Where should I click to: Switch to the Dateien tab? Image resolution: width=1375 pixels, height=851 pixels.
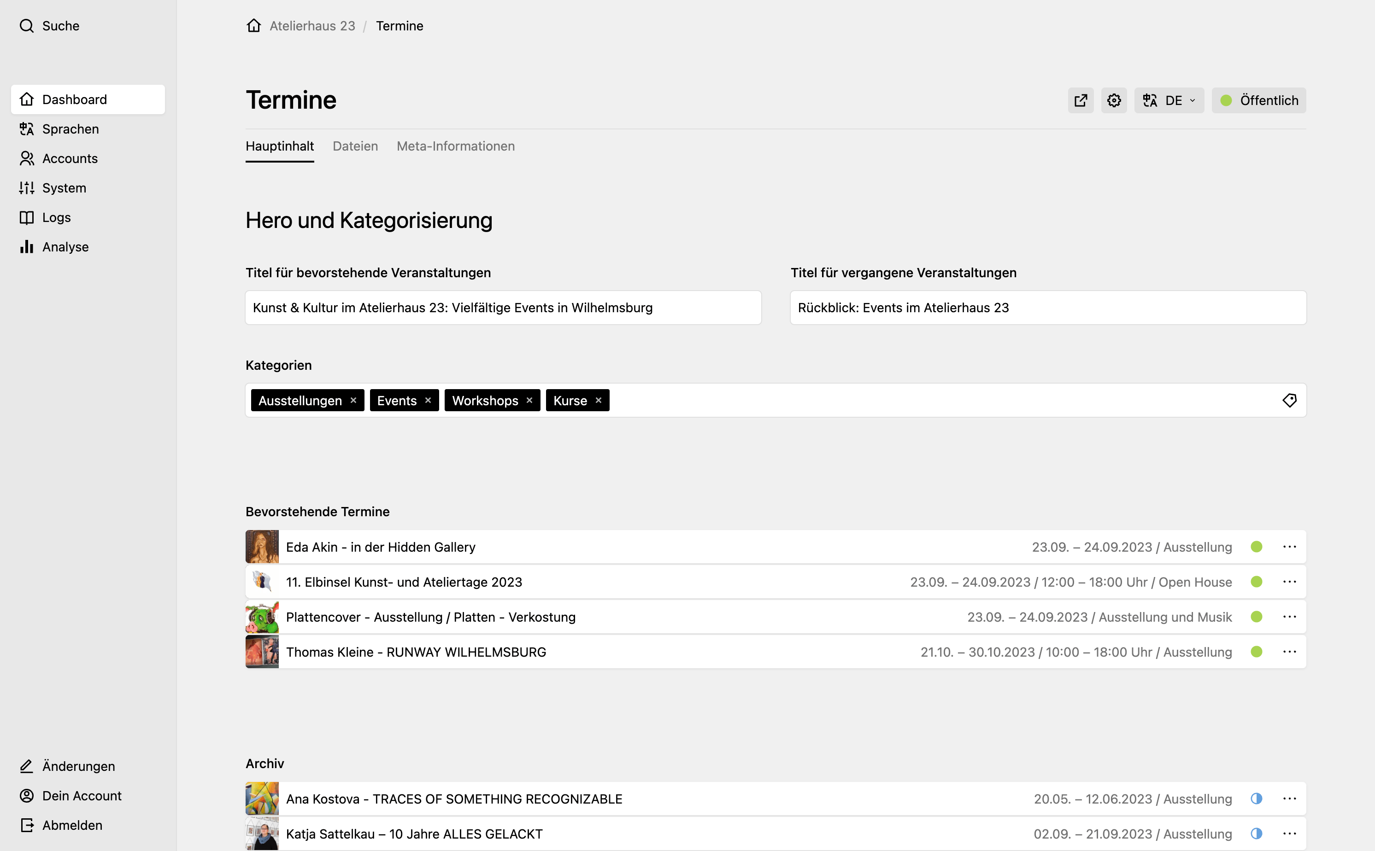coord(355,146)
